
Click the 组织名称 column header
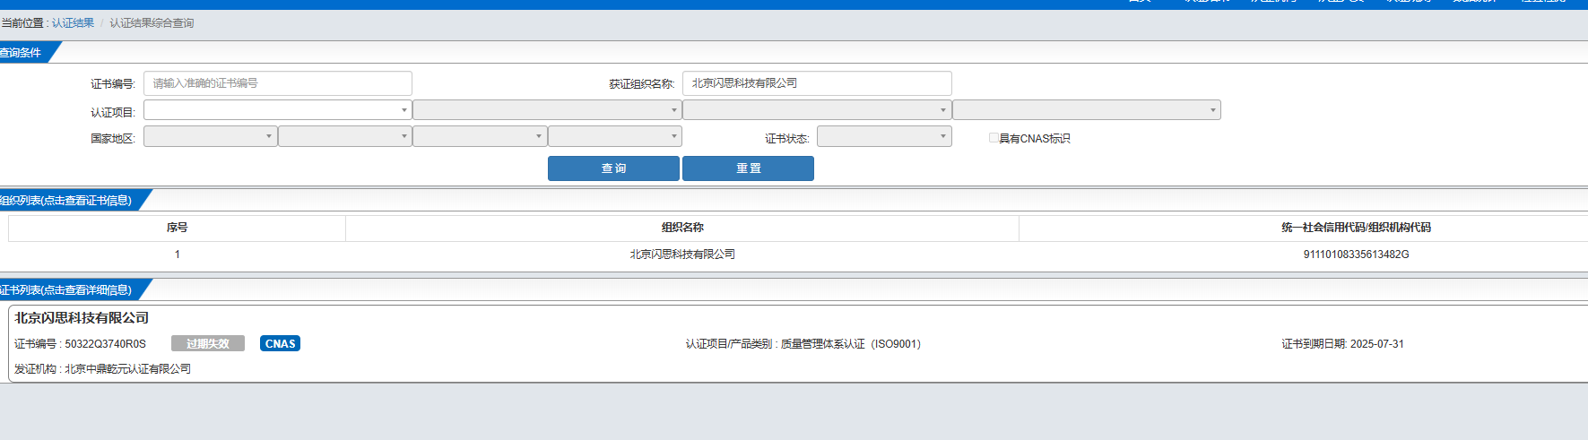point(682,228)
